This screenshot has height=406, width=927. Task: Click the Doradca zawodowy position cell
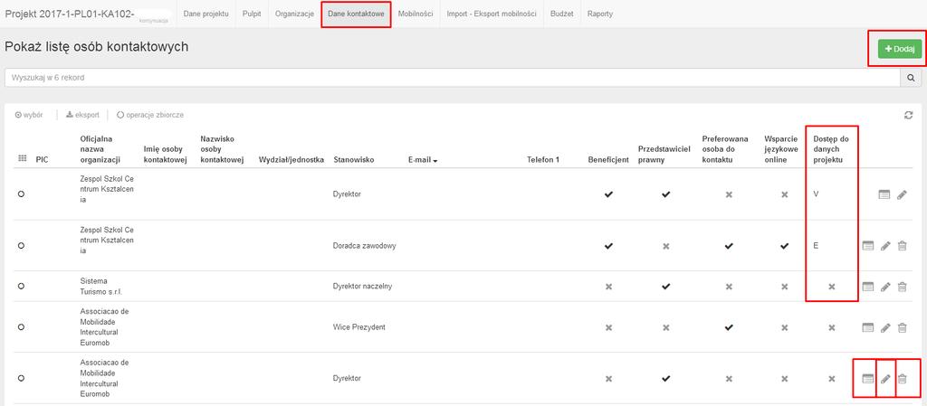[365, 245]
